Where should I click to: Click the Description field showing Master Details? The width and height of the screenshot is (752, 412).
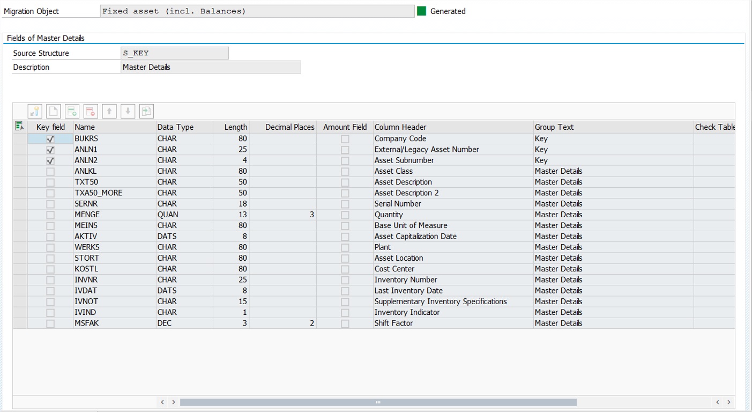pyautogui.click(x=211, y=67)
